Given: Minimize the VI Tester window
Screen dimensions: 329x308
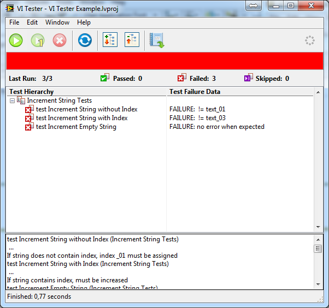Looking at the screenshot, I should click(x=275, y=5).
